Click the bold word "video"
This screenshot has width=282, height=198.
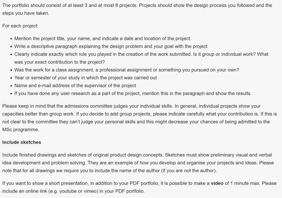pyautogui.click(x=217, y=183)
